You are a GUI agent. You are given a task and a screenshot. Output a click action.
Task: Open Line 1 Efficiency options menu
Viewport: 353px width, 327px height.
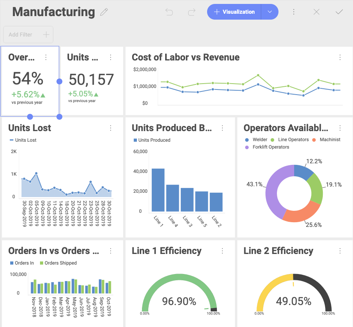click(222, 251)
